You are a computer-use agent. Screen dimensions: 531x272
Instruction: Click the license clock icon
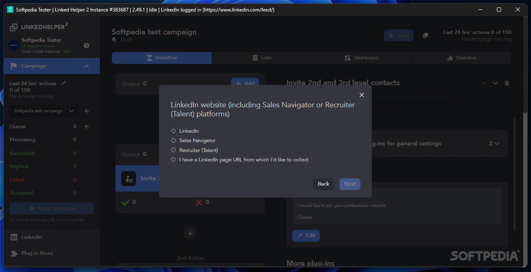[86, 45]
